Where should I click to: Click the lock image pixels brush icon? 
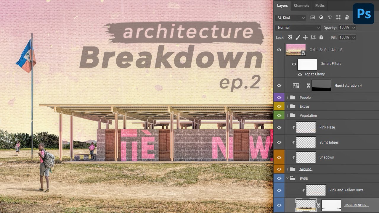pos(298,37)
